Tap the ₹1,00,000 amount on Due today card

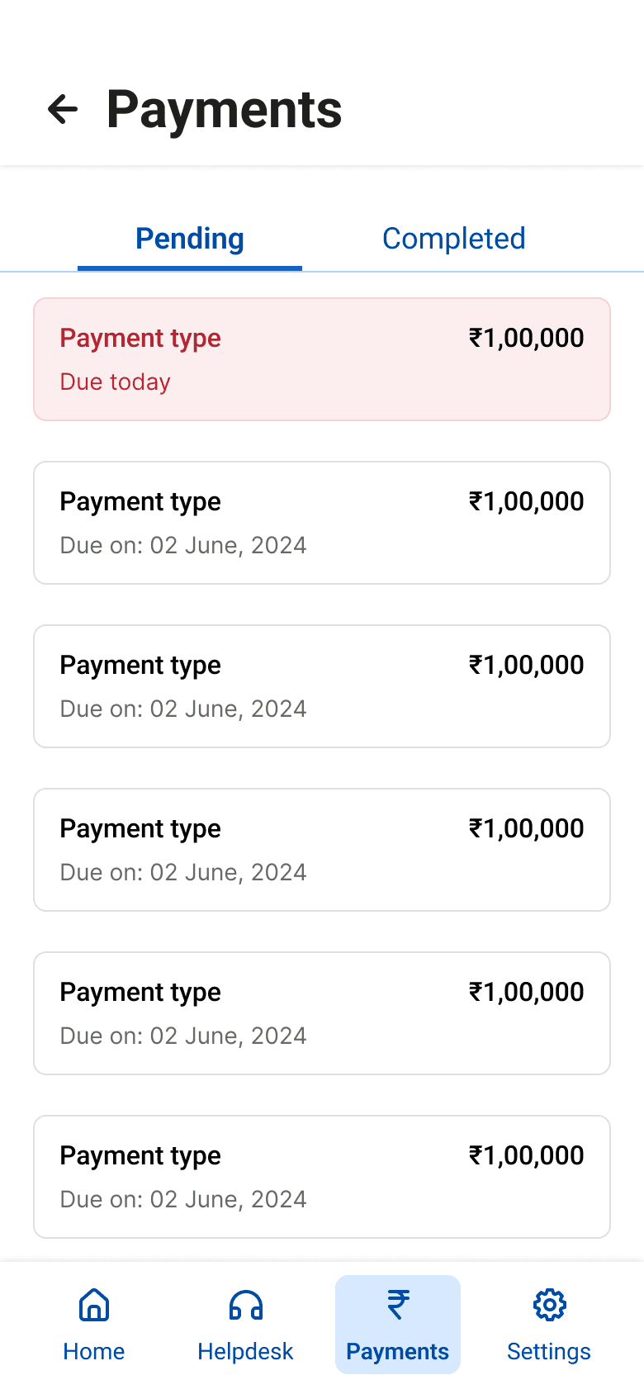pos(527,338)
